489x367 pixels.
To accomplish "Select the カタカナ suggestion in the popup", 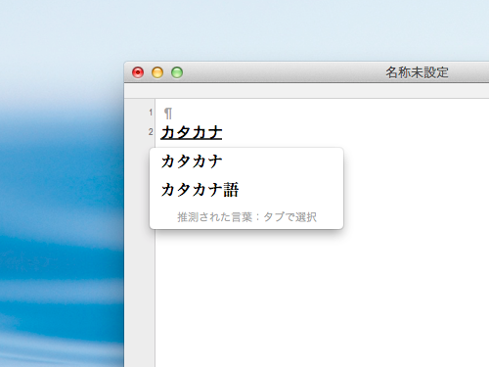I will click(x=192, y=161).
